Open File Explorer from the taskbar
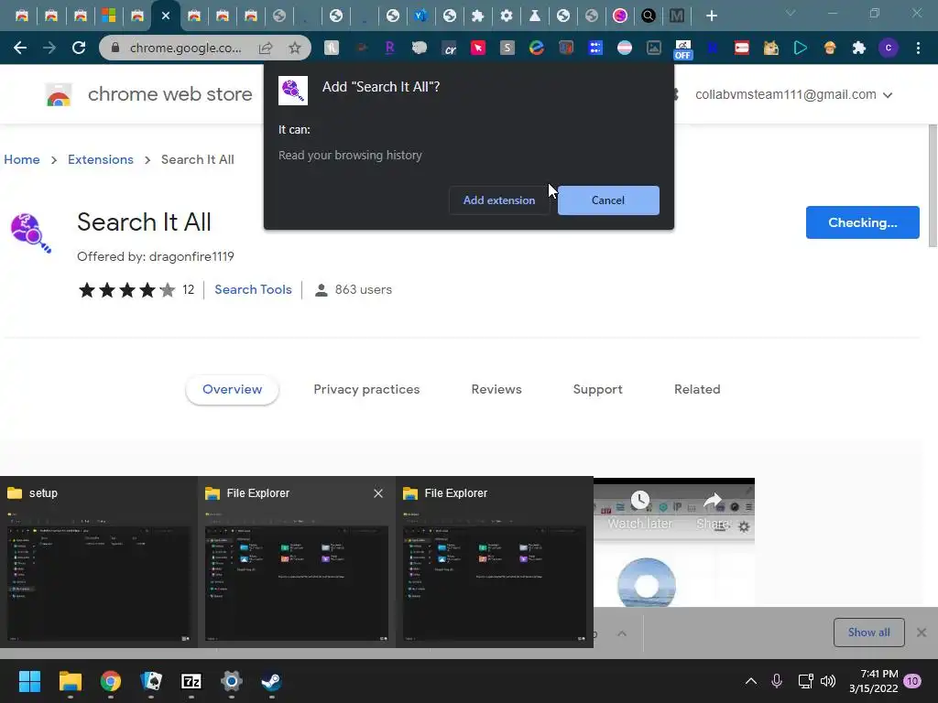 [70, 681]
